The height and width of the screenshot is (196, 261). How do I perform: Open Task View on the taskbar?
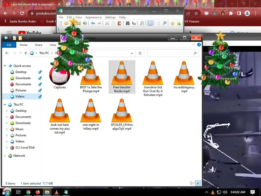point(18,192)
